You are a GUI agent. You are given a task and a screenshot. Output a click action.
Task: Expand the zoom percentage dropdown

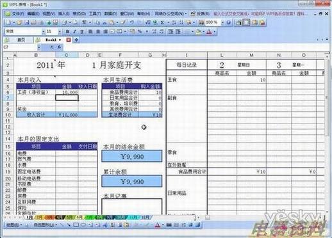[222, 22]
